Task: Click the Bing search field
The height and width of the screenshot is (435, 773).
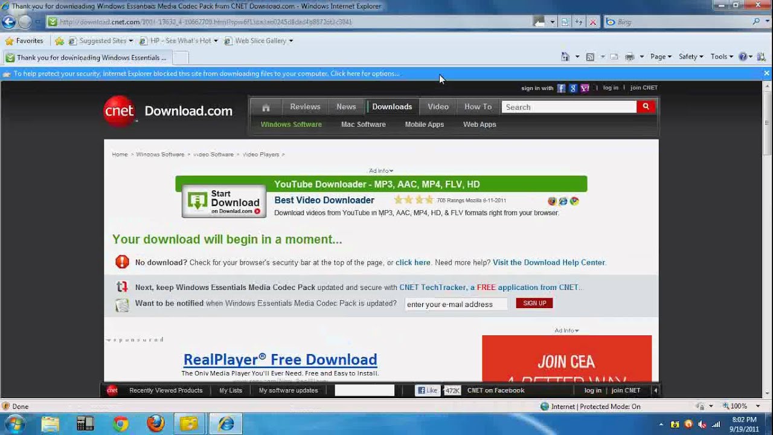Action: (676, 22)
